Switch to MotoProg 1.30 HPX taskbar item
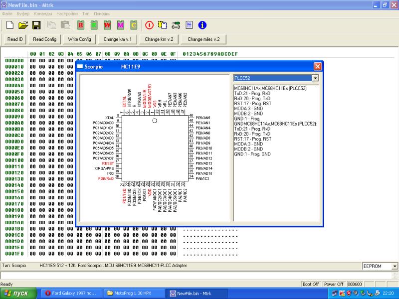This screenshot has height=299, width=399. tap(134, 294)
